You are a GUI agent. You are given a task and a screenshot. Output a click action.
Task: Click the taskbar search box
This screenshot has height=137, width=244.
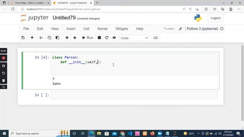pos(40,134)
